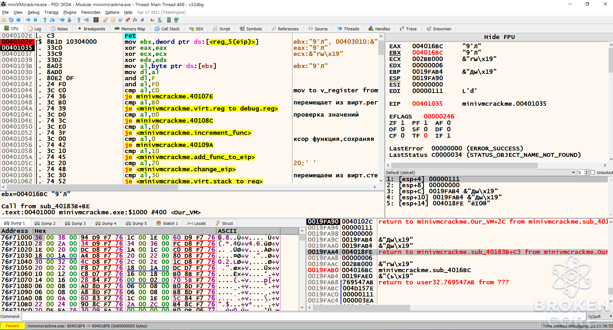
Task: Switch to the Memory Map tab
Action: [x=130, y=29]
